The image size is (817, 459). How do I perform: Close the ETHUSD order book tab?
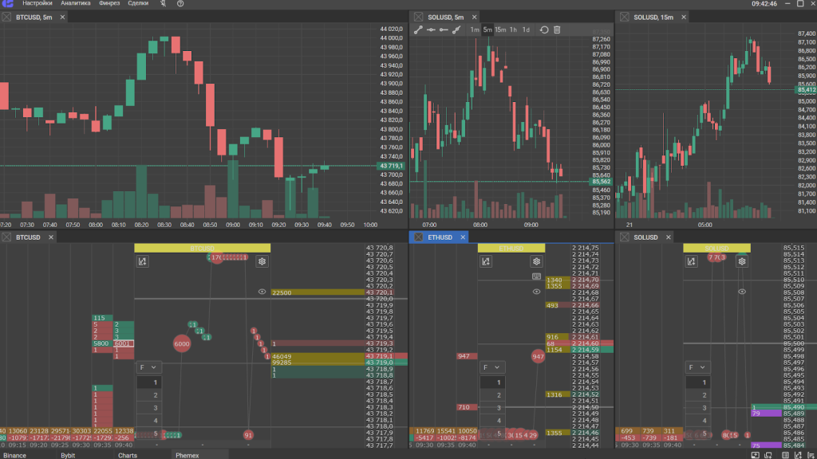tap(463, 237)
